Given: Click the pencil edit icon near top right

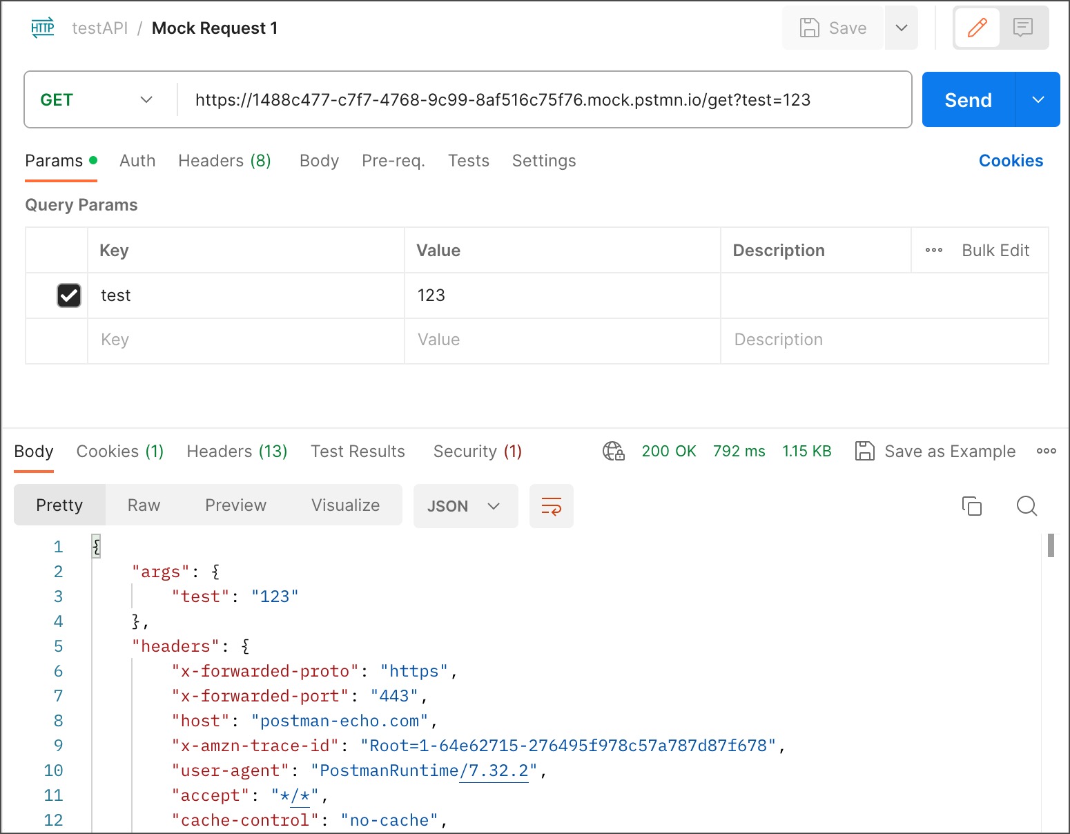Looking at the screenshot, I should point(976,28).
